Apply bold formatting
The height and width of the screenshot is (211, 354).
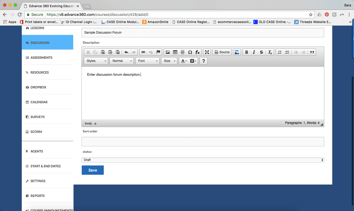click(x=247, y=52)
